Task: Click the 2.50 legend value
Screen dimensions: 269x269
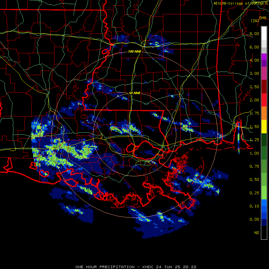Action: coord(254,87)
